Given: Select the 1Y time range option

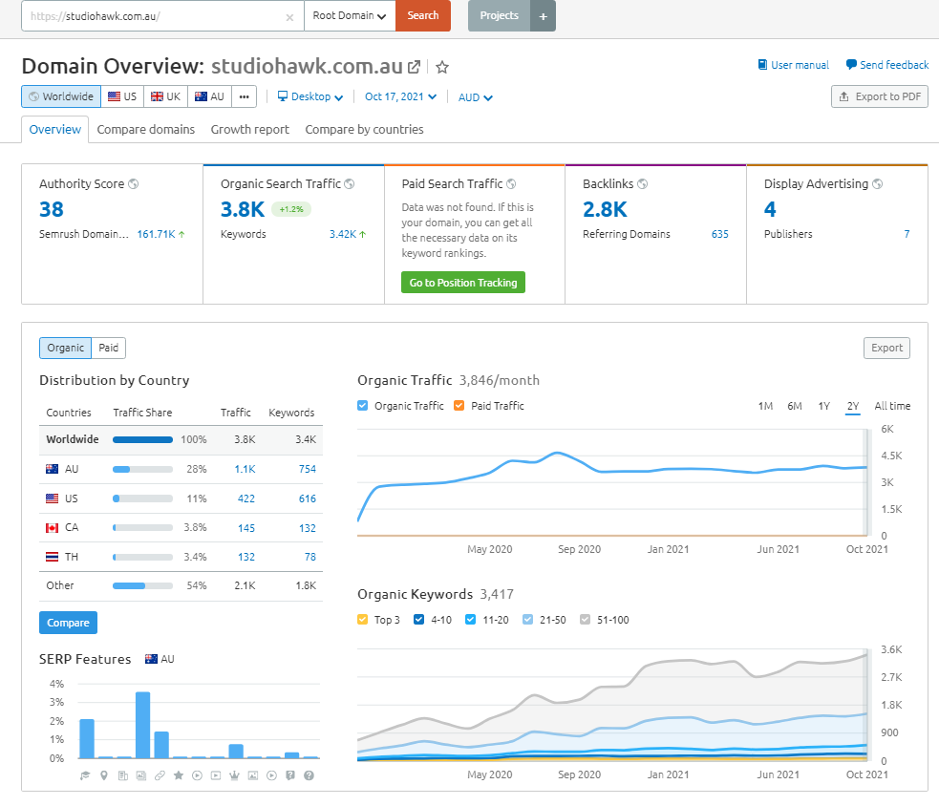Looking at the screenshot, I should (823, 406).
